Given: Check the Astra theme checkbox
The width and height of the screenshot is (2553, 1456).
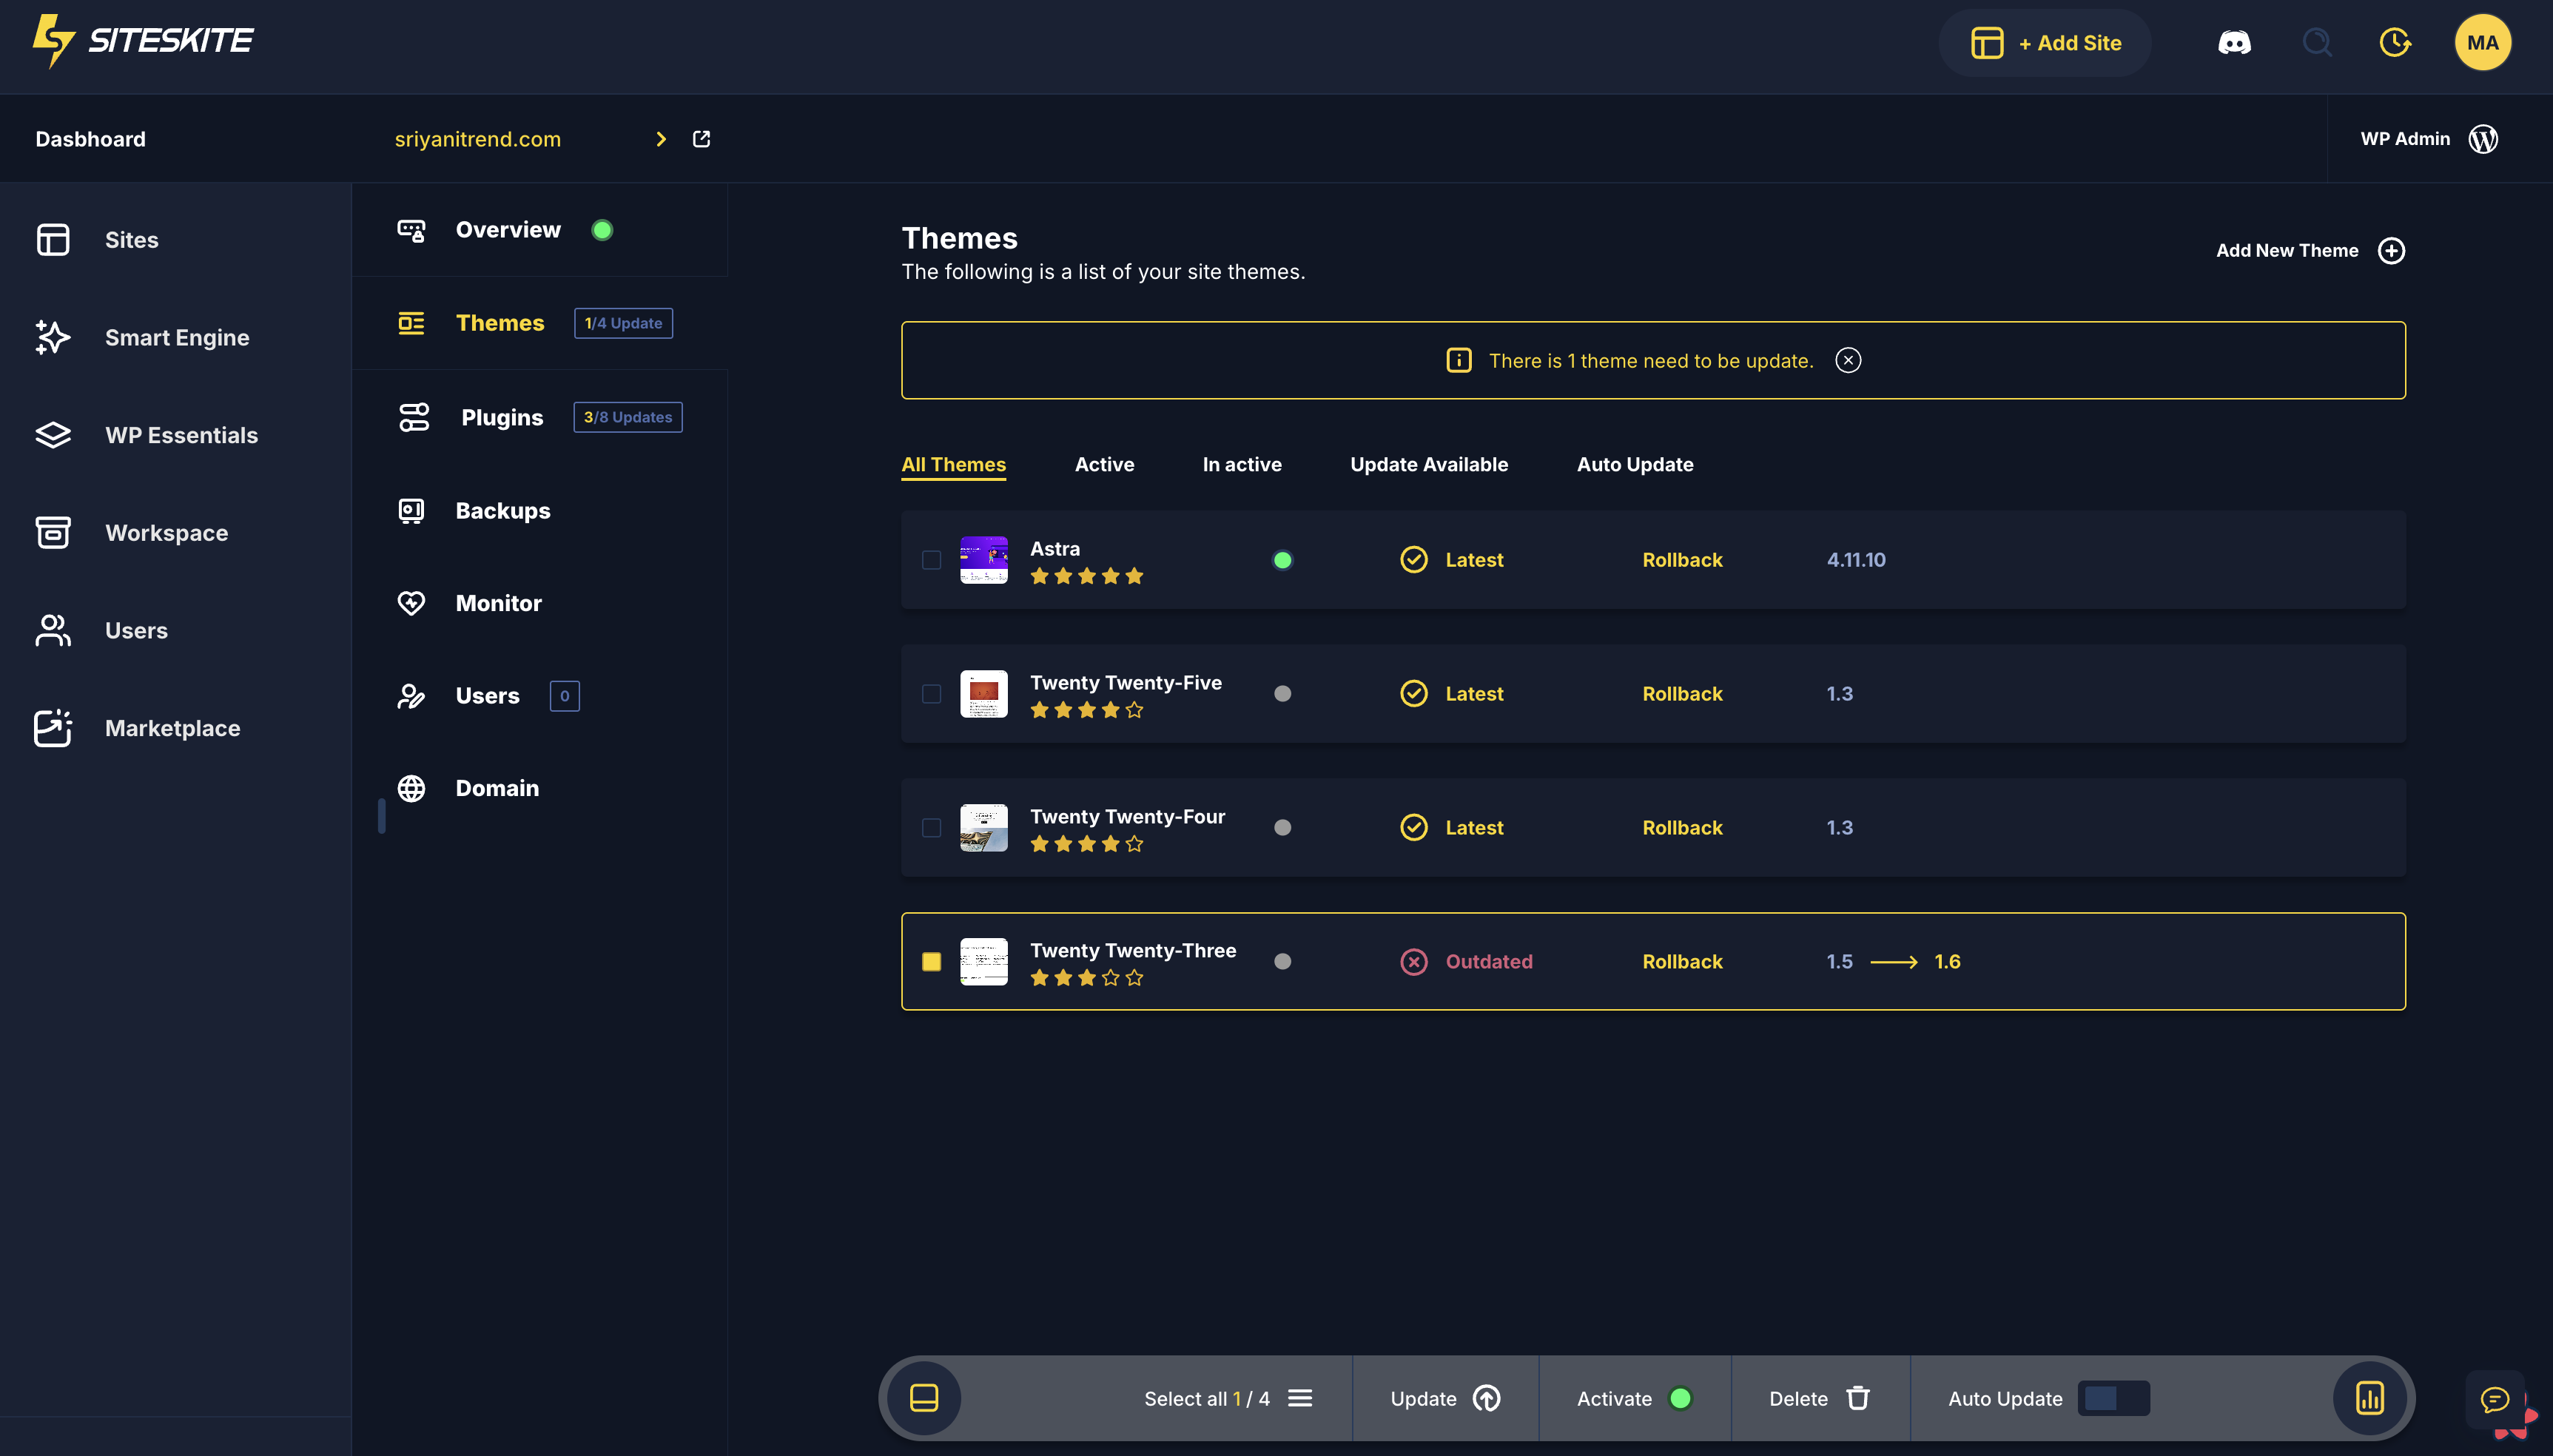Looking at the screenshot, I should 931,560.
